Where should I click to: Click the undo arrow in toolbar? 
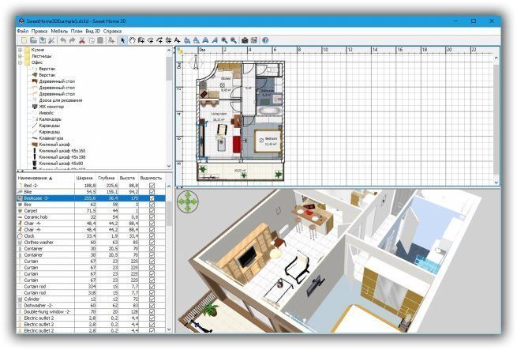[63, 40]
